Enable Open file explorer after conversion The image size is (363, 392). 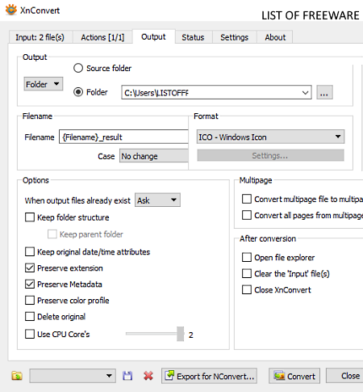tap(247, 257)
